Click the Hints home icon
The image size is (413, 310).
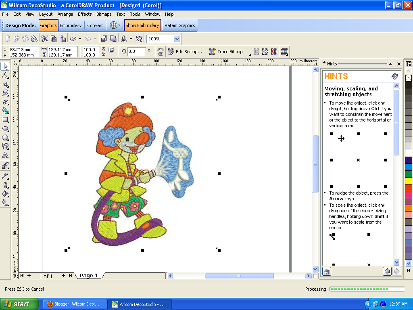coord(327,271)
